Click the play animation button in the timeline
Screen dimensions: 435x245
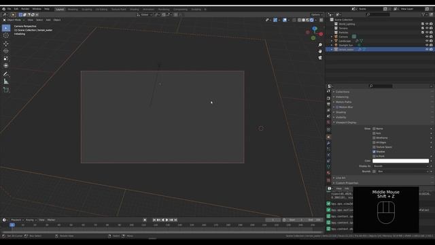pos(167,220)
